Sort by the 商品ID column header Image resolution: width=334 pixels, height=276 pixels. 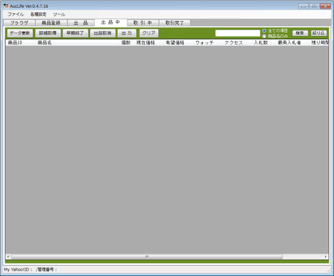coord(21,42)
